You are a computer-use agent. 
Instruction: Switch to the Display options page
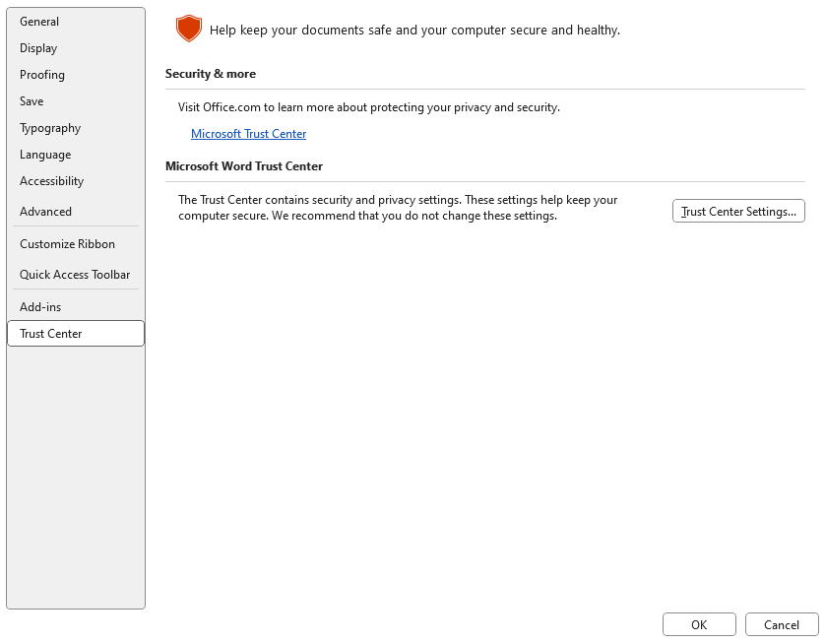38,48
